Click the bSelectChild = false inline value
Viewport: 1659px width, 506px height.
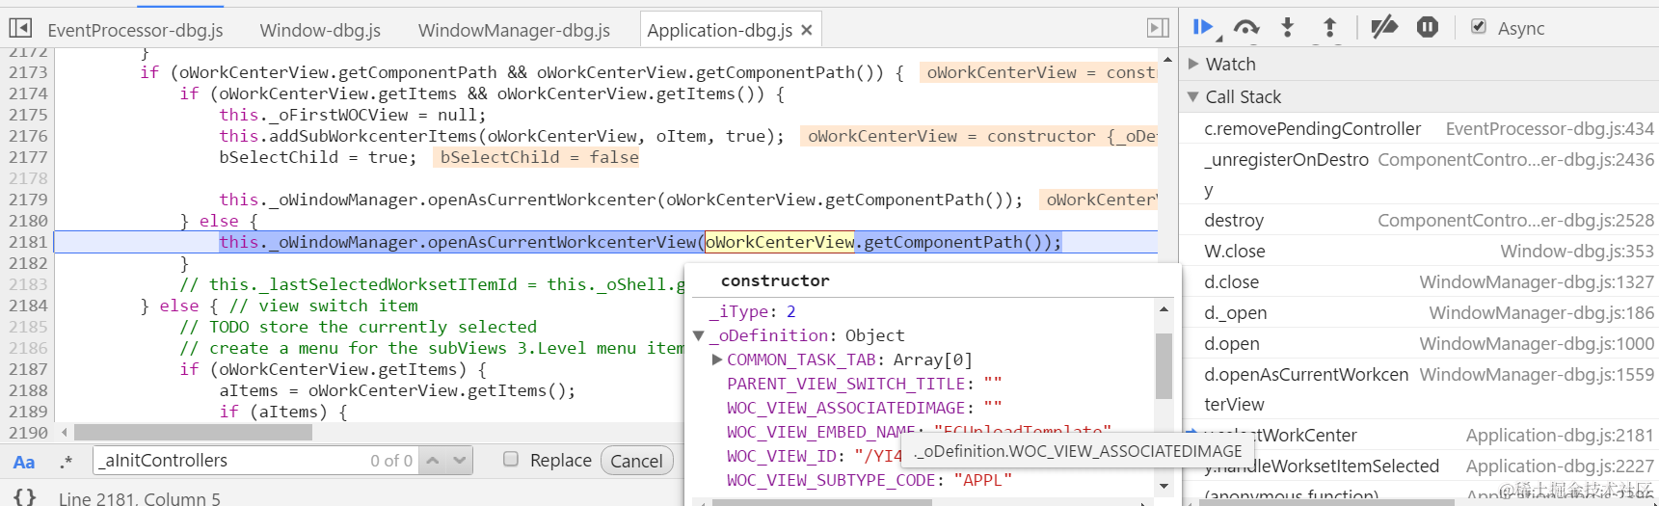click(539, 157)
